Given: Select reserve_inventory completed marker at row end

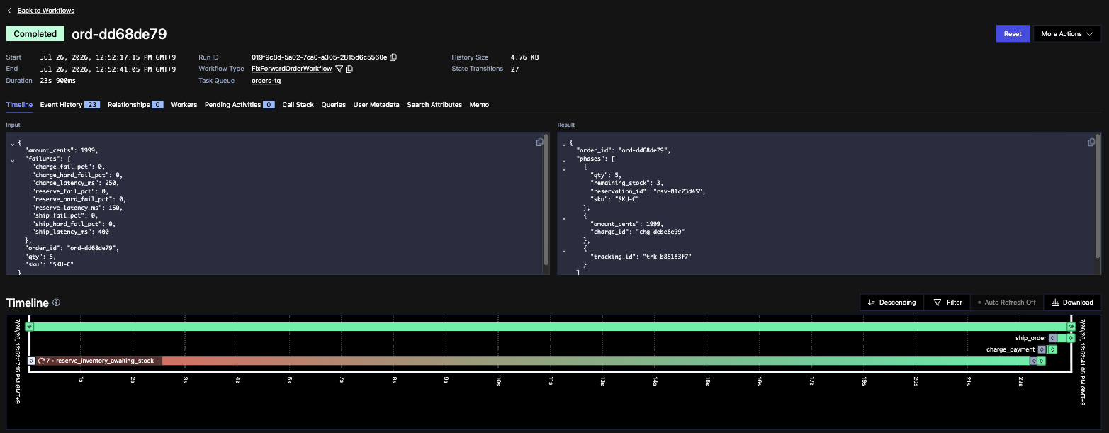Looking at the screenshot, I should click(x=1042, y=361).
